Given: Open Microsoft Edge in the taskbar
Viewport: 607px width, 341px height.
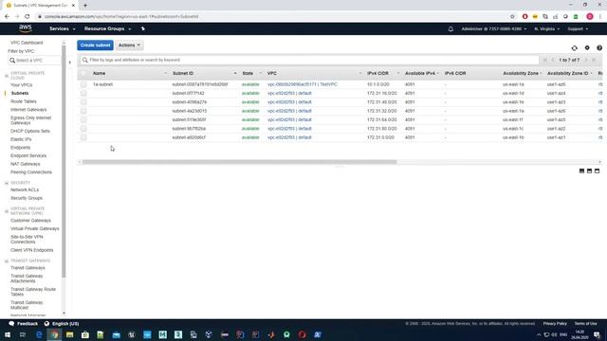Looking at the screenshot, I should pyautogui.click(x=39, y=334).
